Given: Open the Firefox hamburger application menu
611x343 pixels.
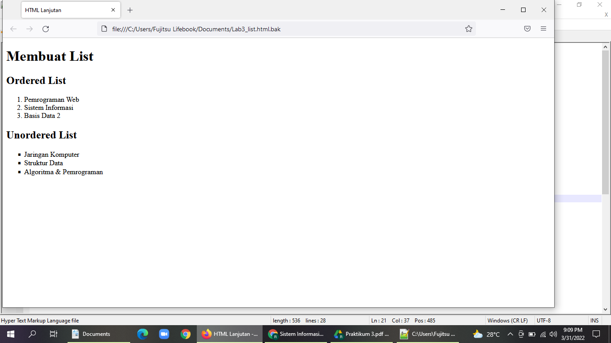Looking at the screenshot, I should 543,29.
